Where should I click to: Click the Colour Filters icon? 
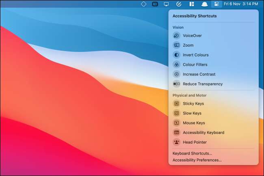tap(176, 65)
